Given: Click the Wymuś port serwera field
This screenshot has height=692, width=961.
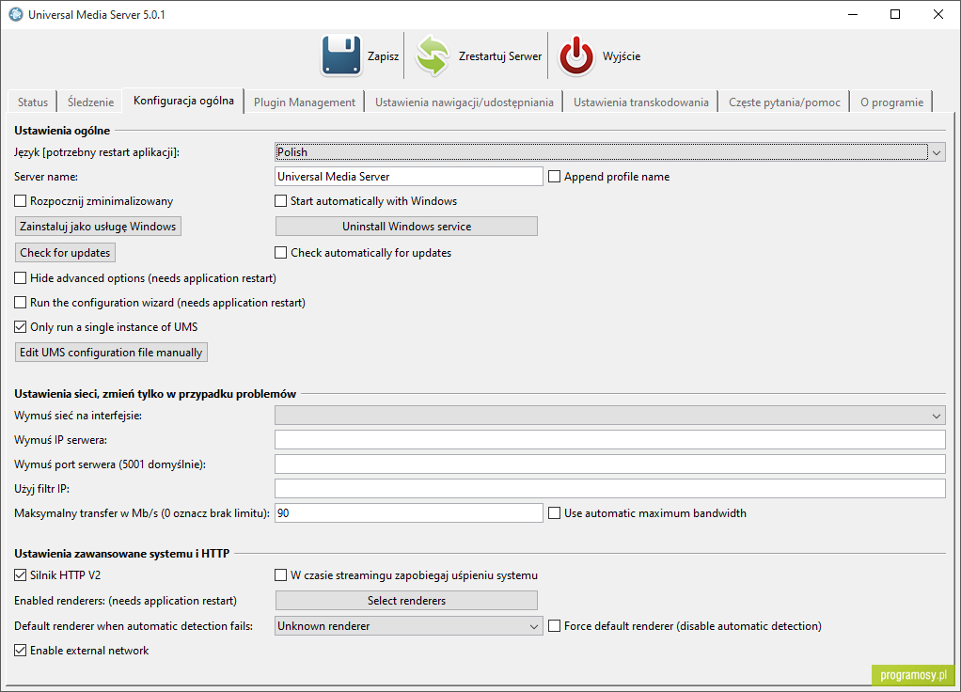Looking at the screenshot, I should click(x=610, y=464).
